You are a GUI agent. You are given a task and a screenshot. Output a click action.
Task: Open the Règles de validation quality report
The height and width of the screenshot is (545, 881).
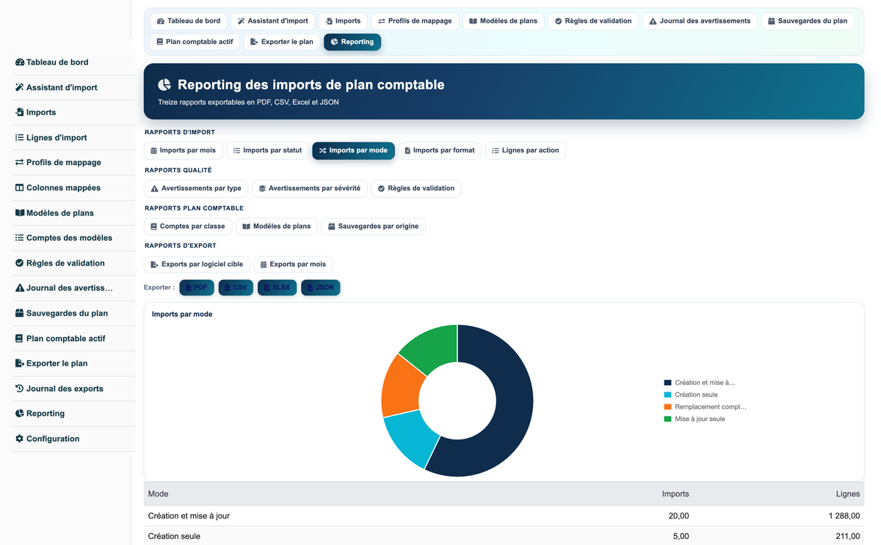point(416,189)
